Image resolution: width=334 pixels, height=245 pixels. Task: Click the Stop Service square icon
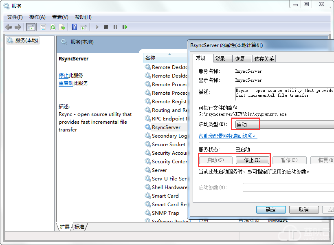(106, 27)
